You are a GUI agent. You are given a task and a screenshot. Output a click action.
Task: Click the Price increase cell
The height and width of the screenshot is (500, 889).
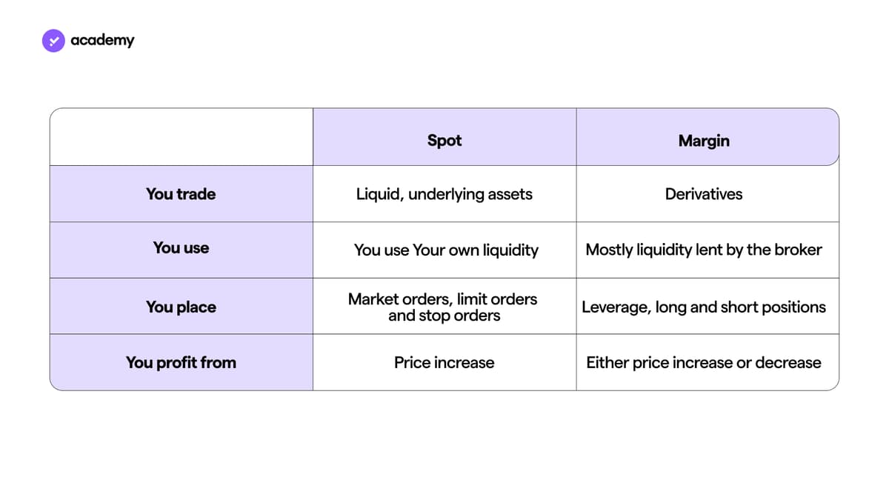click(x=444, y=362)
